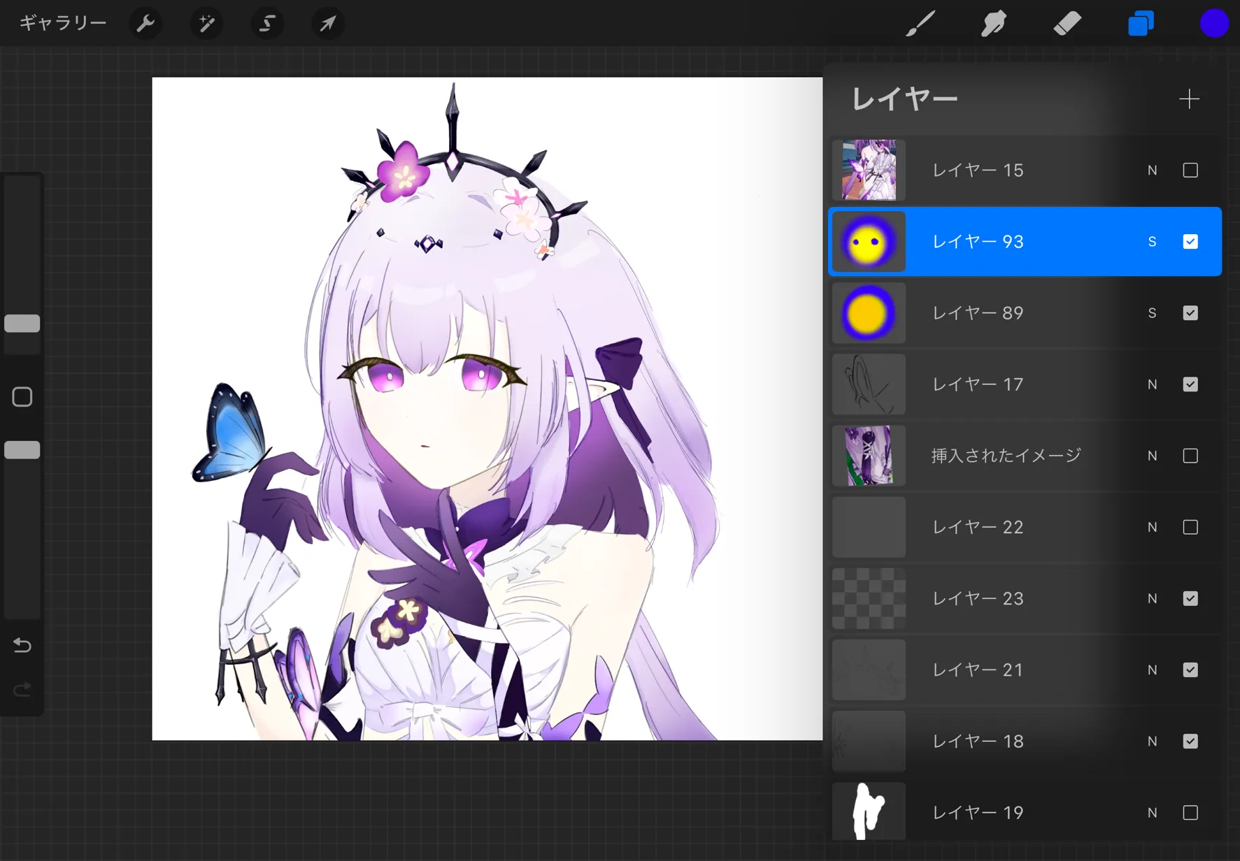The height and width of the screenshot is (861, 1240).
Task: Open the Actions wrench menu
Action: [145, 24]
